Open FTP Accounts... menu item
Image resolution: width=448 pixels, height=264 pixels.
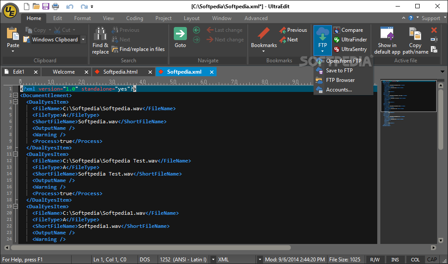click(344, 89)
